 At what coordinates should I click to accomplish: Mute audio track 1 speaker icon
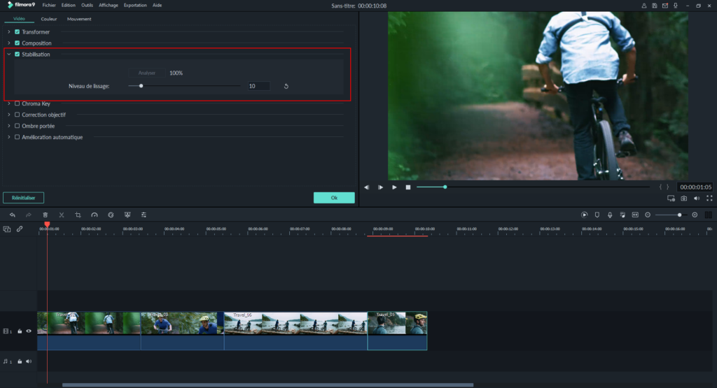29,361
